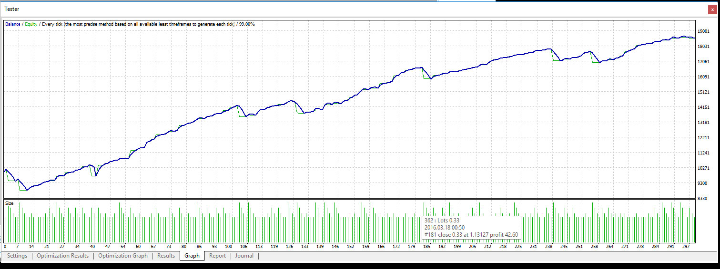Click trade number 73 on the bottom axis
Viewport: 720px width, 269px height.
(169, 247)
